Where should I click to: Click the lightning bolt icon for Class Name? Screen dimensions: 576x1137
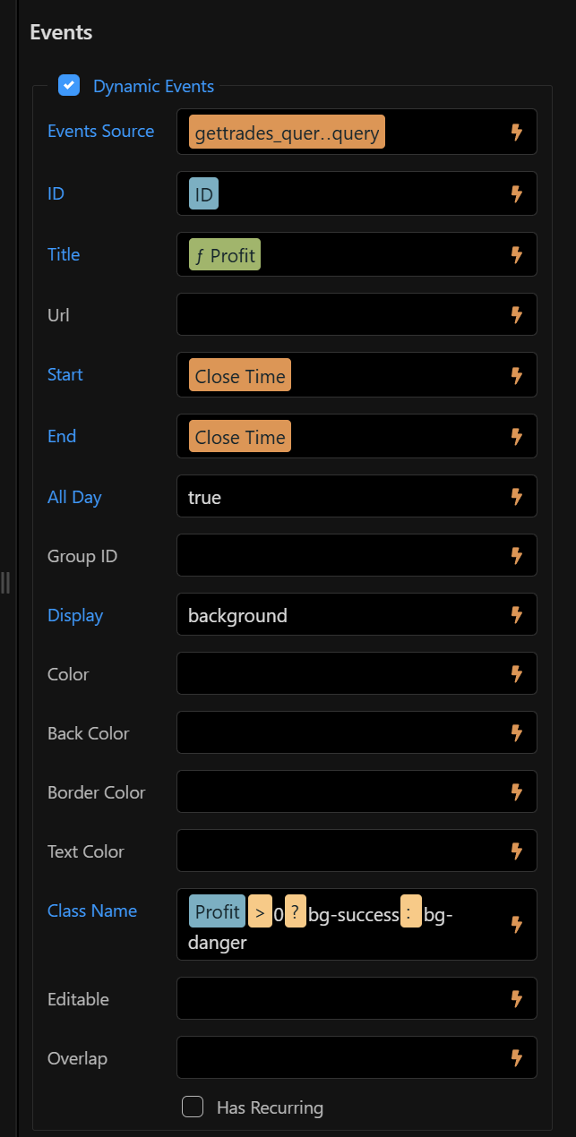516,924
